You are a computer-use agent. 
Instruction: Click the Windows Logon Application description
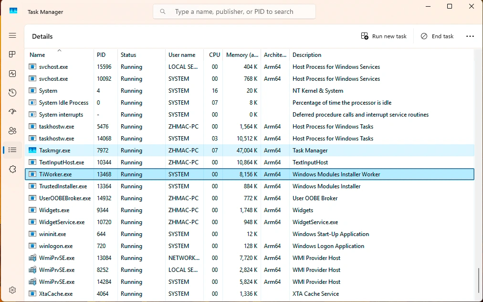tap(328, 246)
